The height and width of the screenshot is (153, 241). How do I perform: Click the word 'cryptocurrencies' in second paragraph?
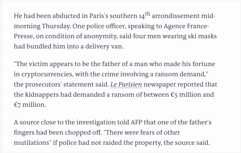click(47, 74)
